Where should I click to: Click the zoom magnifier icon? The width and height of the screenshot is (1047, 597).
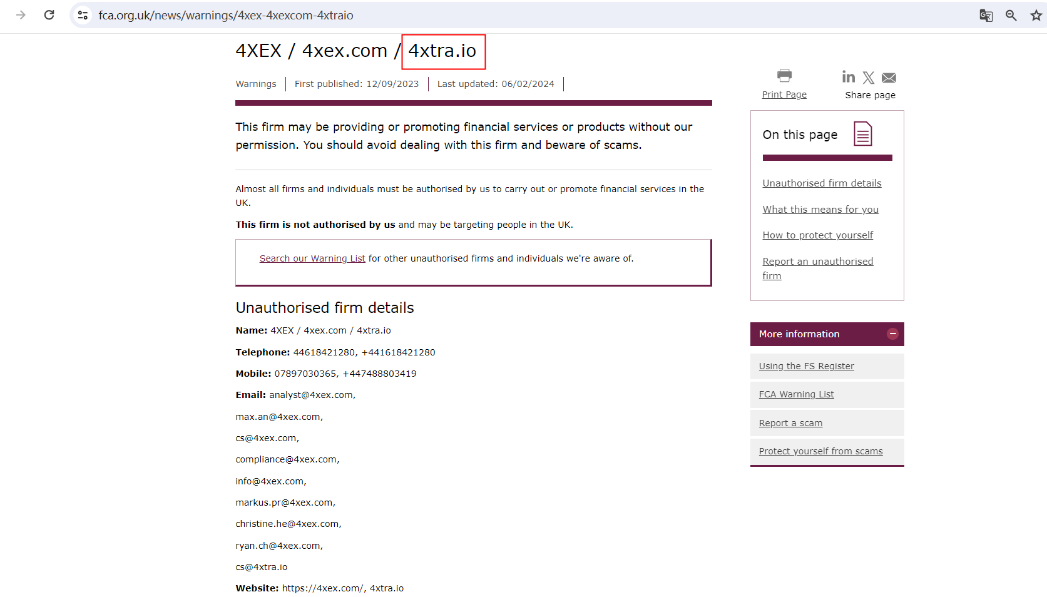point(1011,15)
